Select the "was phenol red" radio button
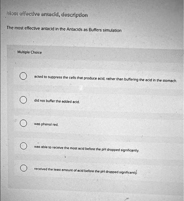184x201 pixels. pos(24,124)
